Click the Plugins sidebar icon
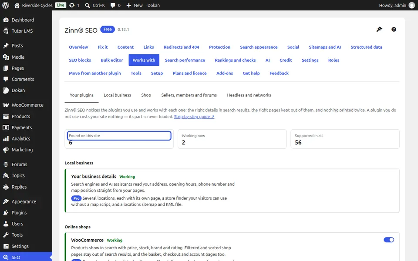The width and height of the screenshot is (418, 261). [x=6, y=213]
